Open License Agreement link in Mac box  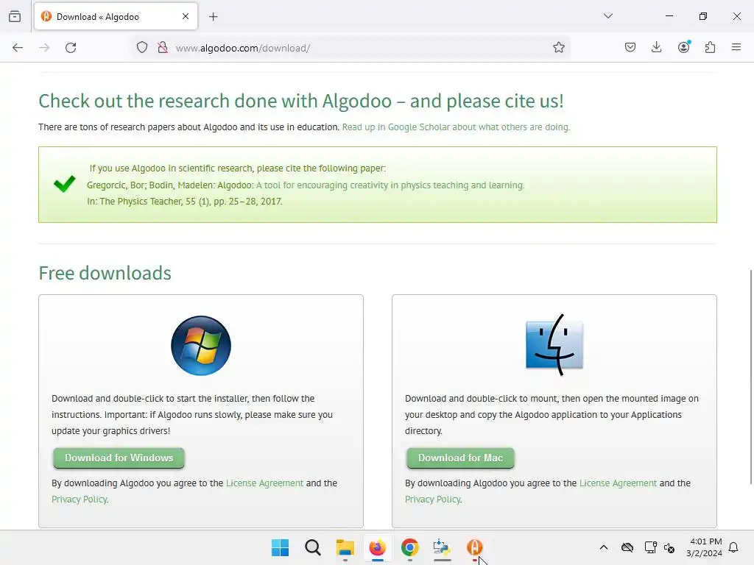(x=618, y=483)
